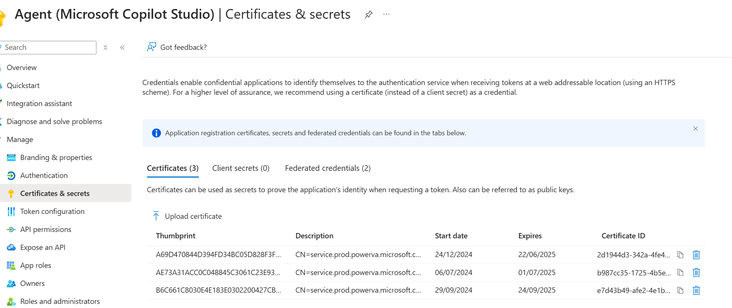This screenshot has width=732, height=308.
Task: Switch to the Client secrets (0) tab
Action: tap(241, 168)
